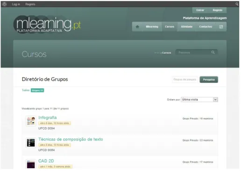241x171 pixels.
Task: Click Log in in the admin bar
Action: coord(16,4)
